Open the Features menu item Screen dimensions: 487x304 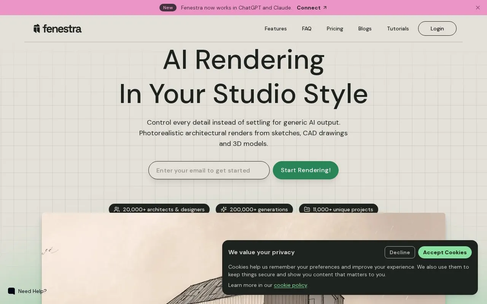pyautogui.click(x=276, y=28)
